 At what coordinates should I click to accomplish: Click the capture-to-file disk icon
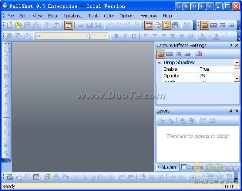[175, 25]
